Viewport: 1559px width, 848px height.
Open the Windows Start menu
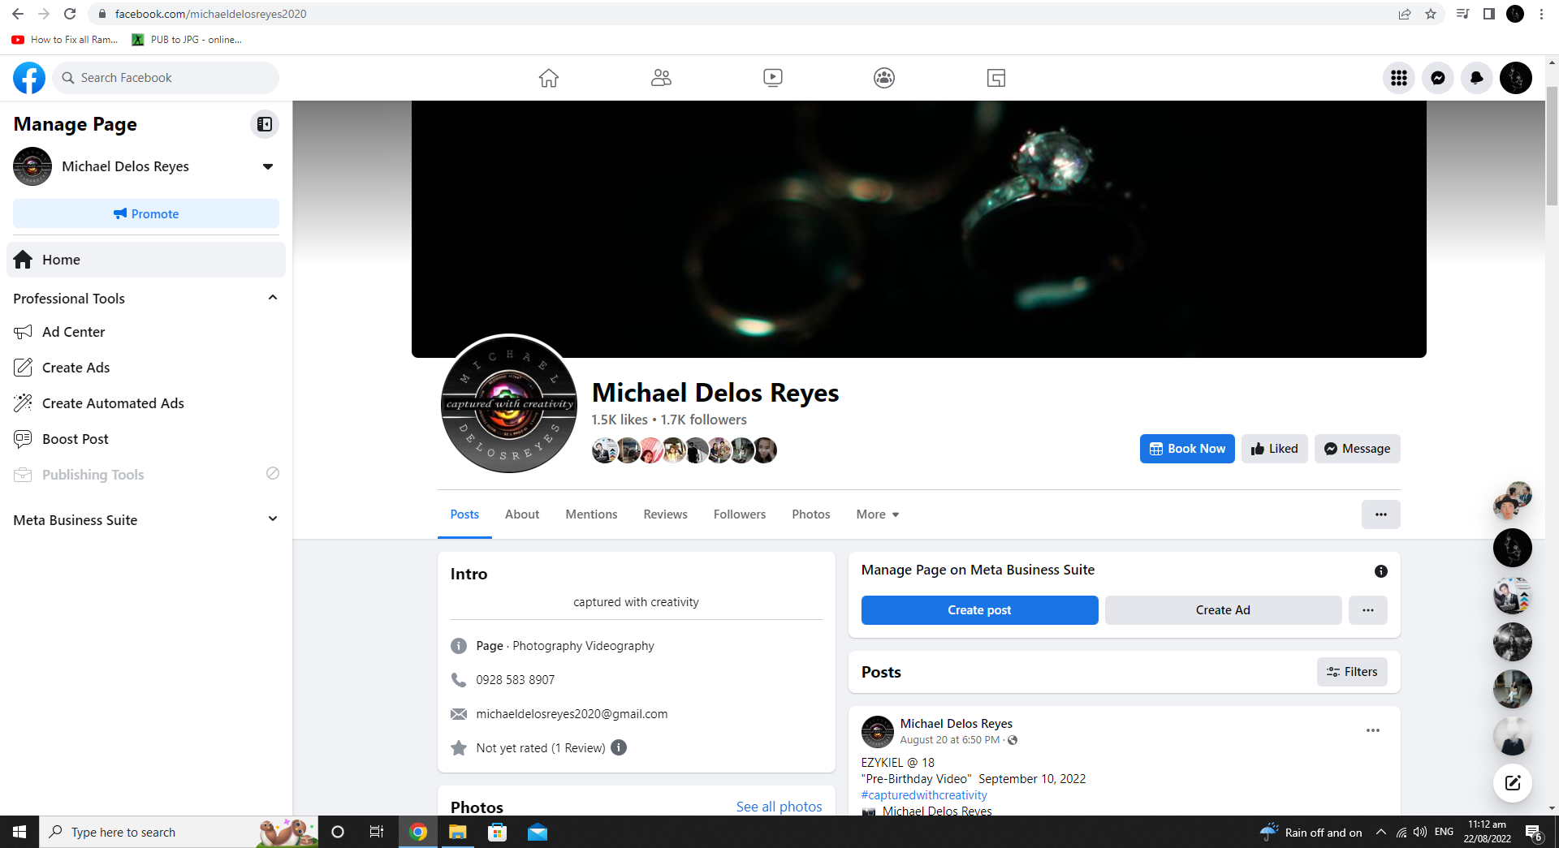click(19, 832)
